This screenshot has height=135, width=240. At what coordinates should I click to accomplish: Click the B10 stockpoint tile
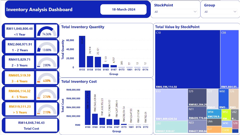click(171, 105)
